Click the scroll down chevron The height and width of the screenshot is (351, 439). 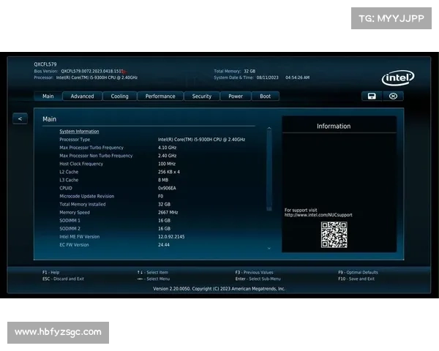click(x=269, y=249)
